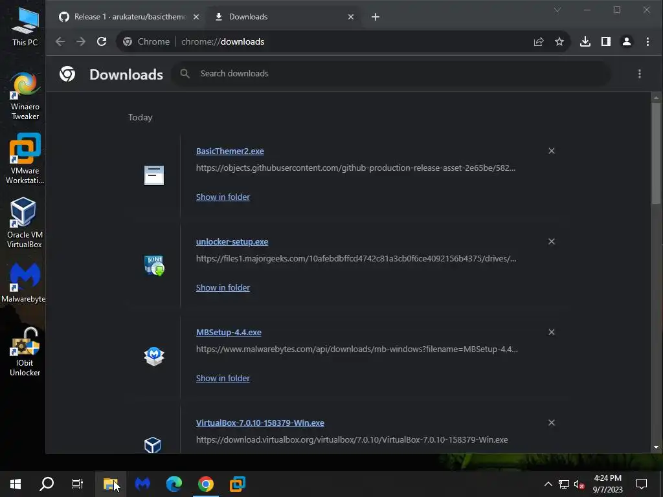This screenshot has height=497, width=663.
Task: Show unlocker-setup.exe in folder
Action: pyautogui.click(x=223, y=288)
